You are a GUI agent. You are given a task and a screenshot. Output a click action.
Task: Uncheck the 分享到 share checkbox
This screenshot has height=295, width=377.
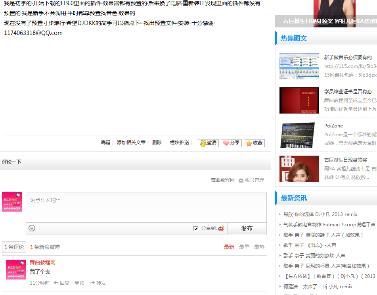pyautogui.click(x=195, y=228)
